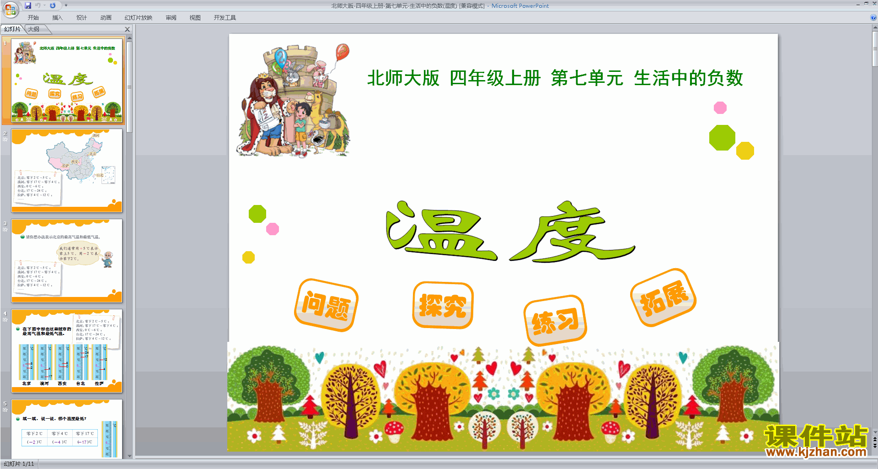Select slide 1 thumbnail
Screen dimensions: 878x469
point(67,81)
